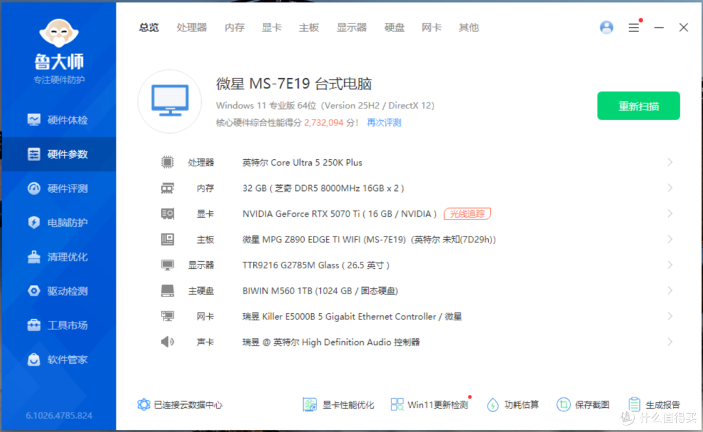Viewport: 703px width, 432px height.
Task: Click the 显示器 monitor row icon
Action: (x=167, y=265)
